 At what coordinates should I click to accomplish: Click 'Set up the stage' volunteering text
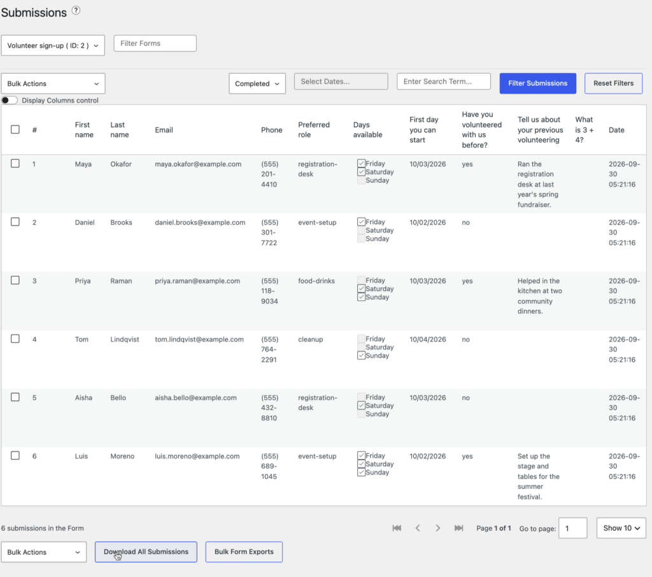point(539,476)
